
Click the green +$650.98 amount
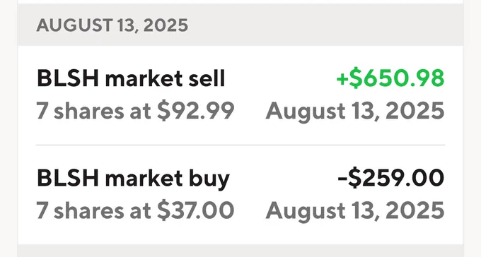click(x=390, y=78)
